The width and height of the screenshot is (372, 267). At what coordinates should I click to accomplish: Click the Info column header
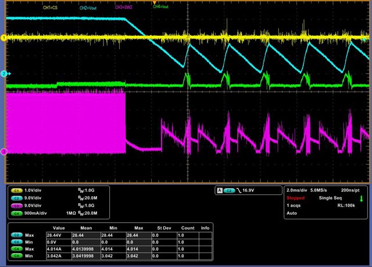pyautogui.click(x=205, y=228)
